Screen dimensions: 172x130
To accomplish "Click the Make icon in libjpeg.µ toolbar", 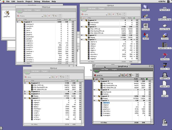I will click(x=53, y=16).
